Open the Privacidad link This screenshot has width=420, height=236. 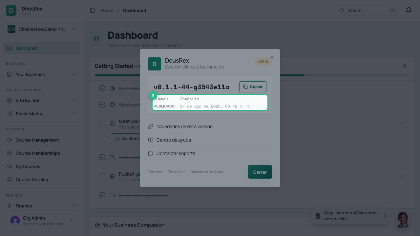coord(176,172)
